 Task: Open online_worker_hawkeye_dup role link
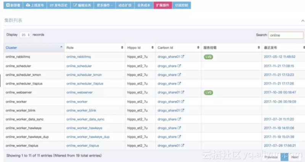[x=88, y=137]
